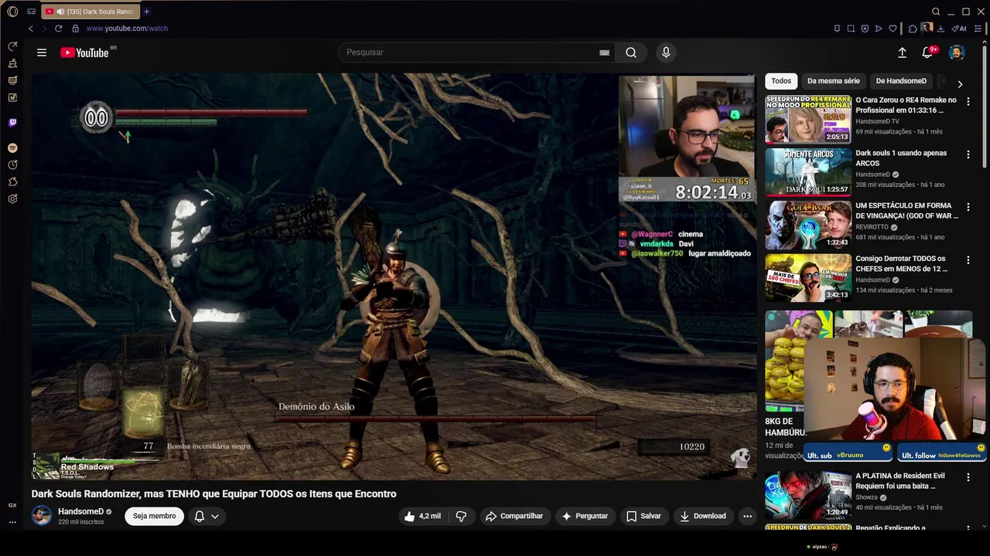
Task: Open a new tab with plus button
Action: click(146, 12)
